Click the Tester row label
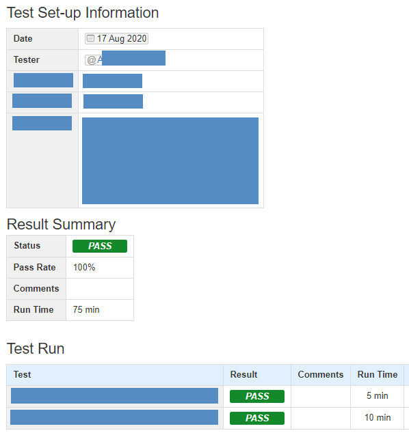This screenshot has height=435, width=409. point(27,59)
